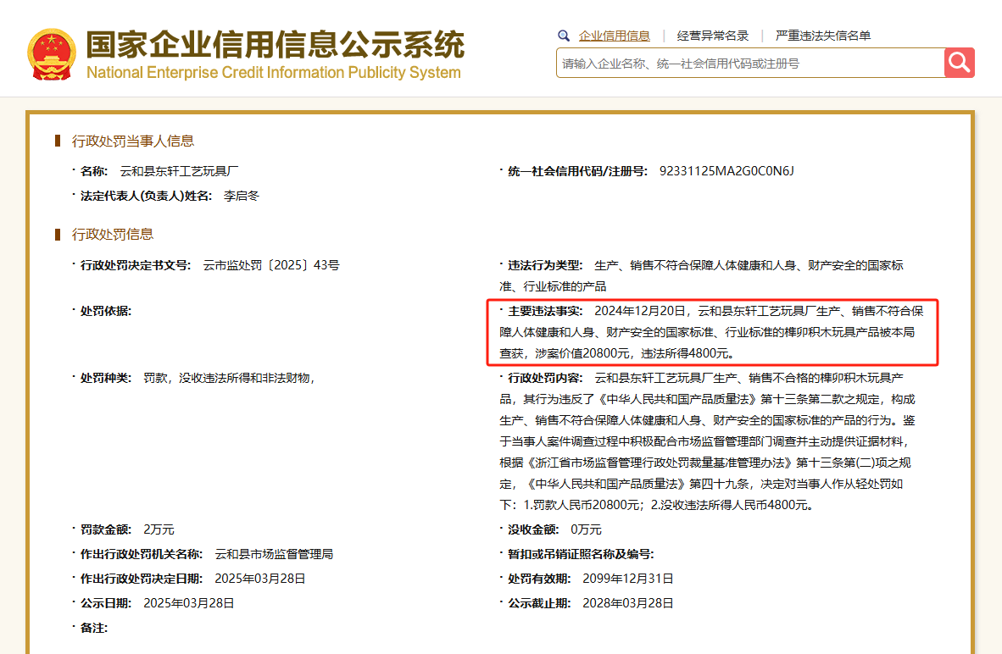Viewport: 1002px width, 654px height.
Task: Click the publicity end date 2028年03月28日
Action: click(627, 603)
